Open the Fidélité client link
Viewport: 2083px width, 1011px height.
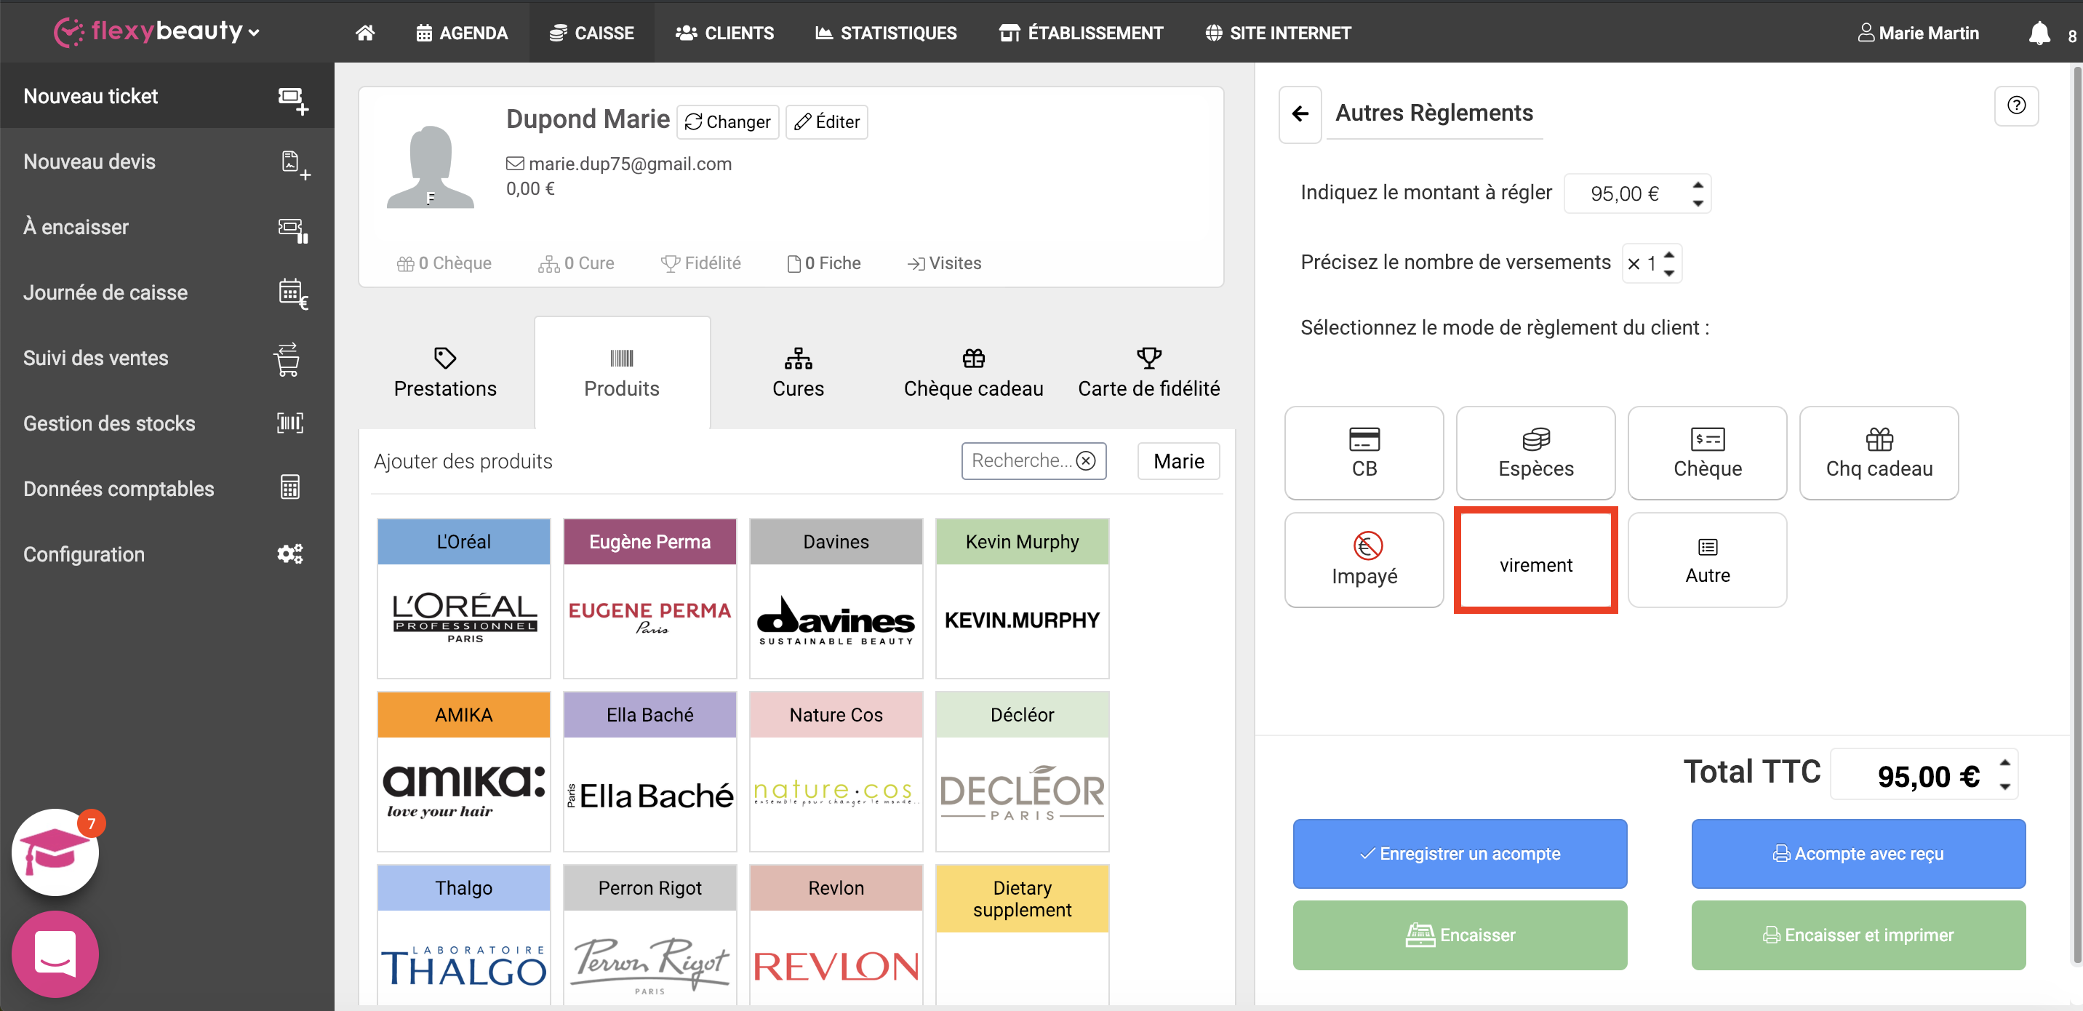pyautogui.click(x=700, y=263)
